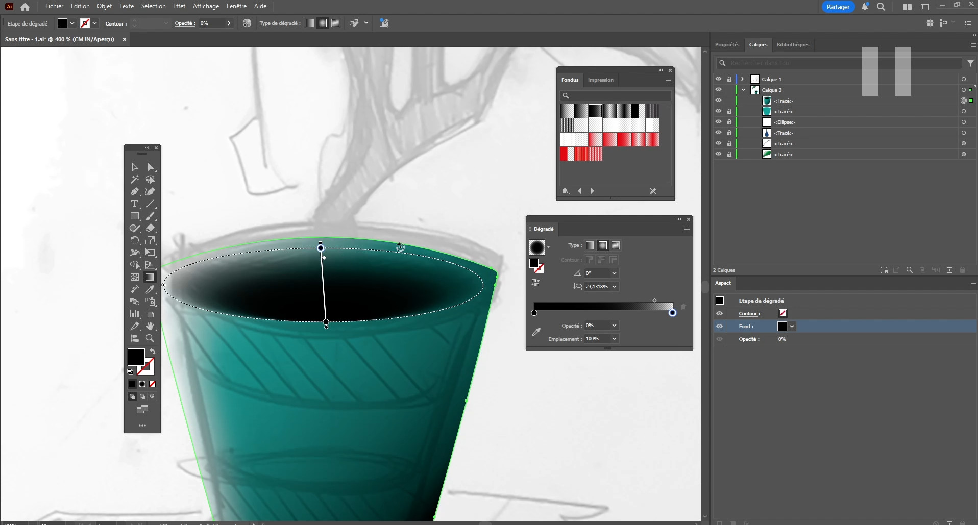This screenshot has height=525, width=978.
Task: Select the black left gradient stop
Action: point(534,313)
